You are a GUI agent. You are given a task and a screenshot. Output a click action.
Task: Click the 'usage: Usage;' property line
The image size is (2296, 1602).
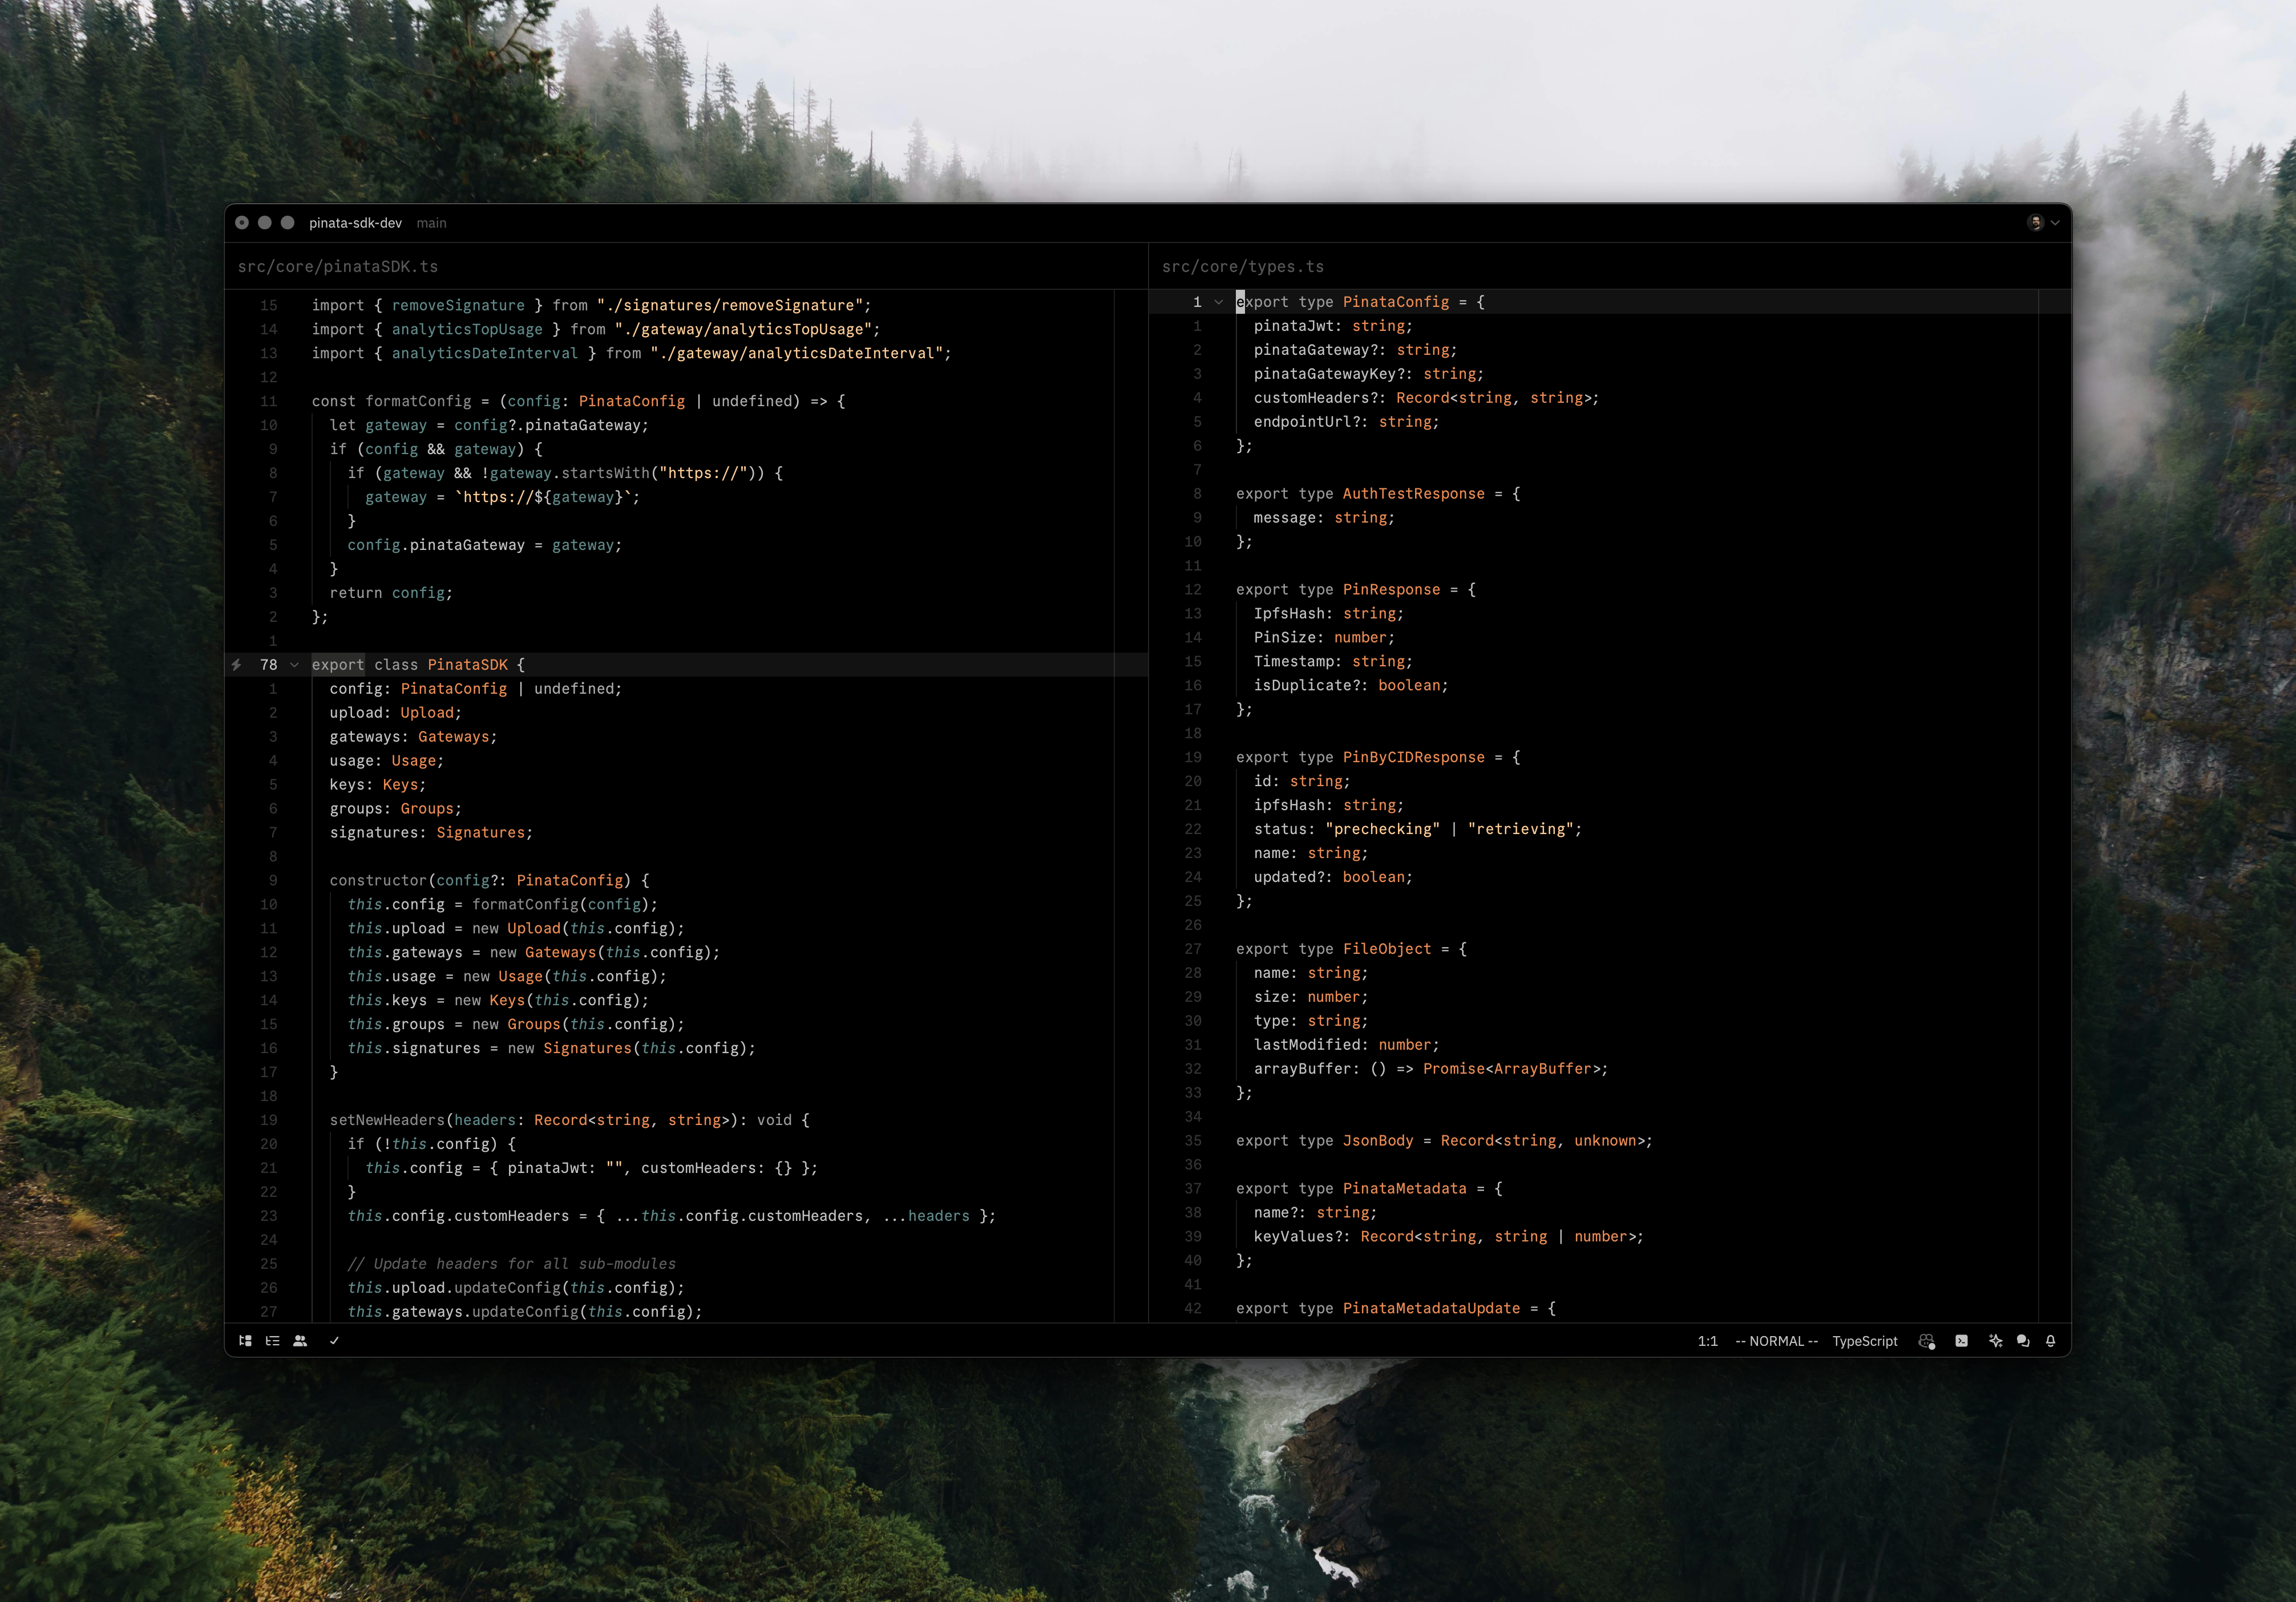tap(386, 761)
